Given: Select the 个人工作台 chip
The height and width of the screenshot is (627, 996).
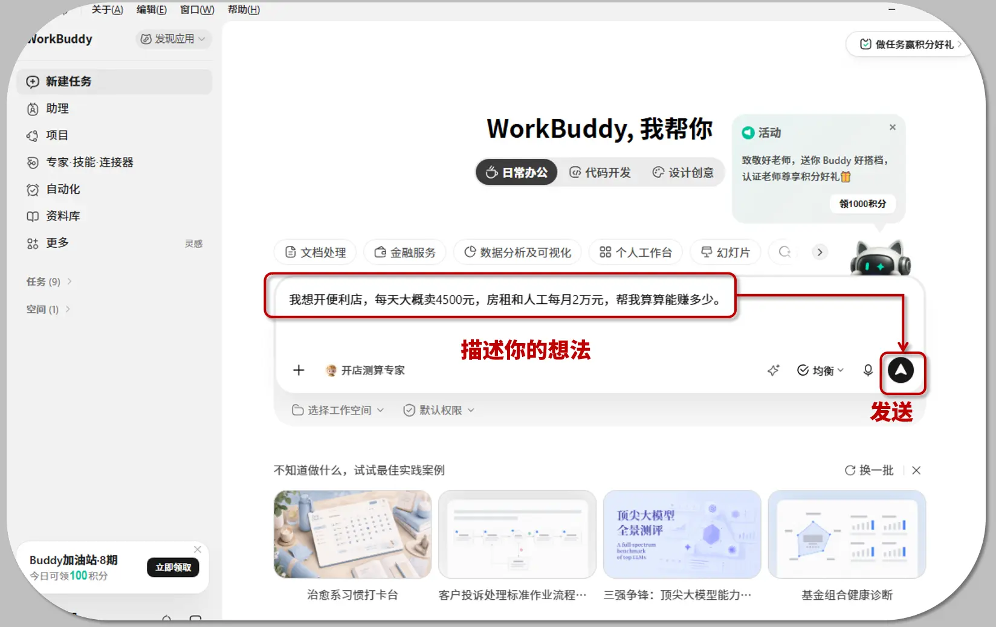Looking at the screenshot, I should 636,252.
